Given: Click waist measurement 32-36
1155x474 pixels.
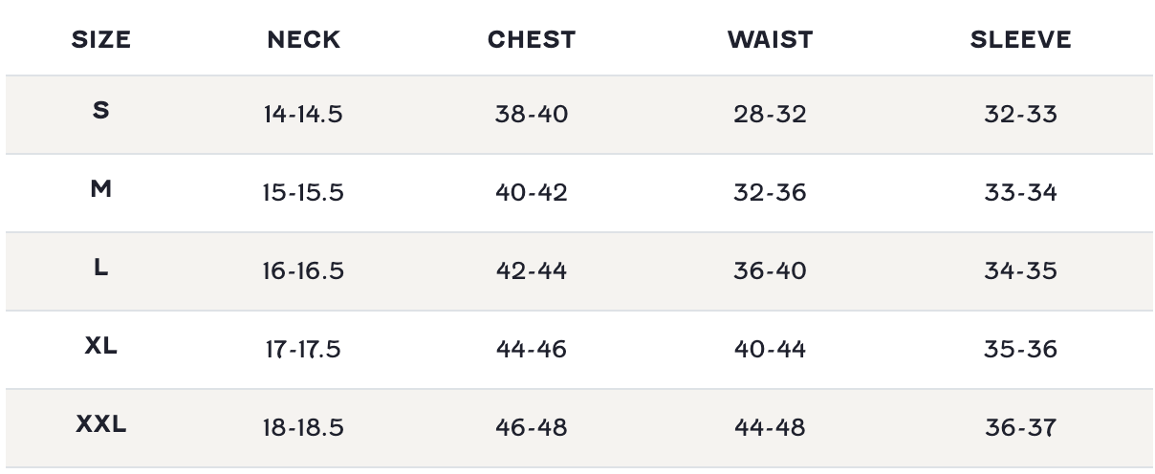Looking at the screenshot, I should point(770,193).
